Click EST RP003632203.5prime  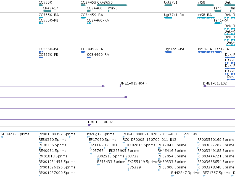(216, 145)
